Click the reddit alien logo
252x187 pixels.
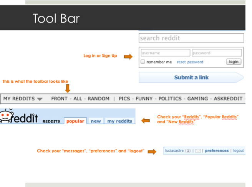7,116
